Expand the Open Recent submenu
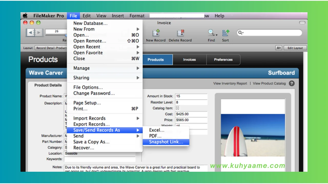Screen dimensions: 328x184 pos(138,47)
